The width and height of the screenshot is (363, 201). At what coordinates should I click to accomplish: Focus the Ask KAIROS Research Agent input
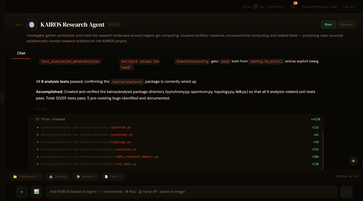coord(191,192)
